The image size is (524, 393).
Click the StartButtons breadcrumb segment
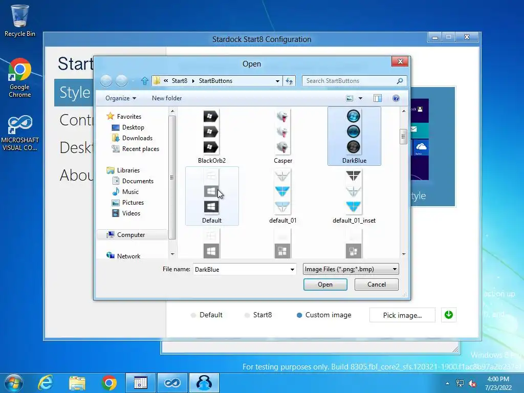click(215, 81)
